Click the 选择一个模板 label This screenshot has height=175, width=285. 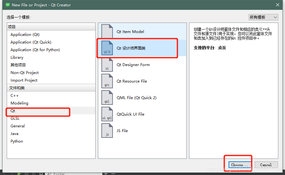pyautogui.click(x=19, y=17)
